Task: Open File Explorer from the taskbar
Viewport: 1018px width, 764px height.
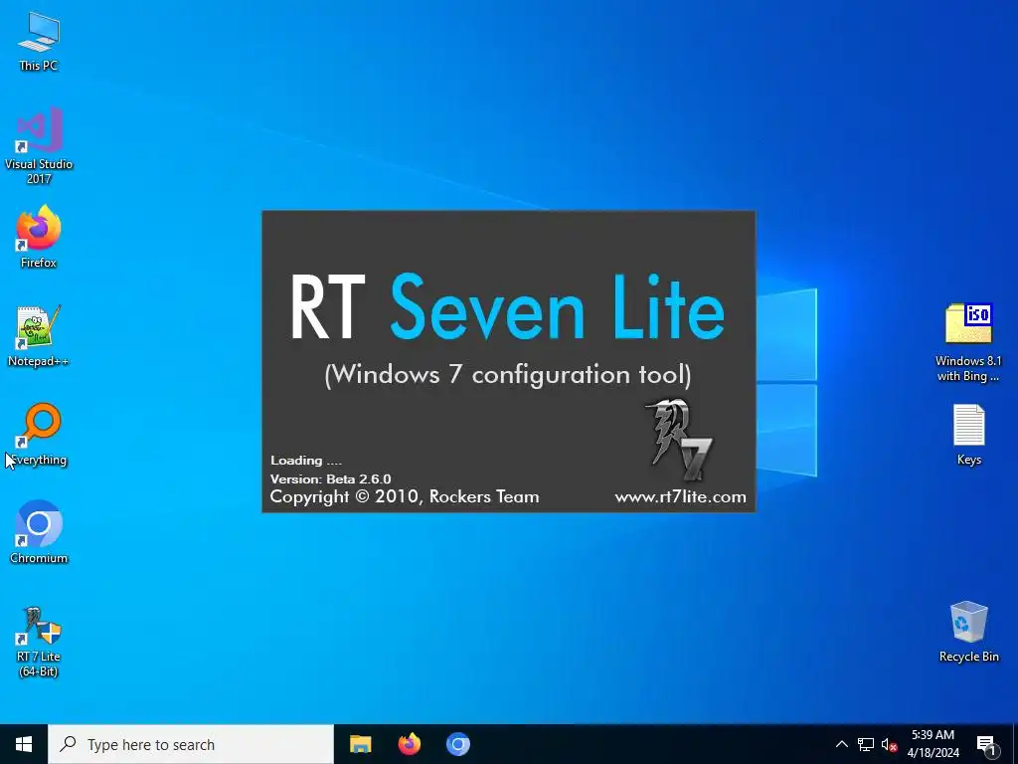Action: 360,744
